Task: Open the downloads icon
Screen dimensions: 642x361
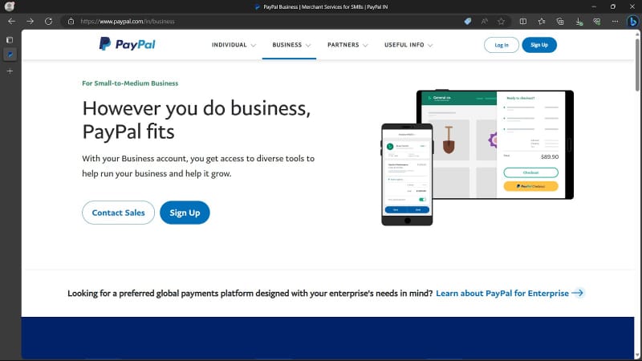Action: (579, 22)
